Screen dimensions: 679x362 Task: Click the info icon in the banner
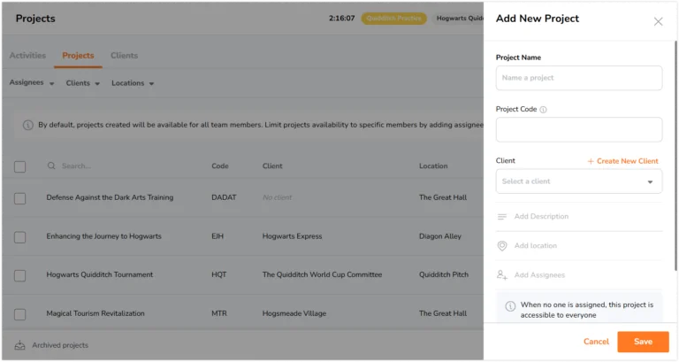pyautogui.click(x=27, y=126)
